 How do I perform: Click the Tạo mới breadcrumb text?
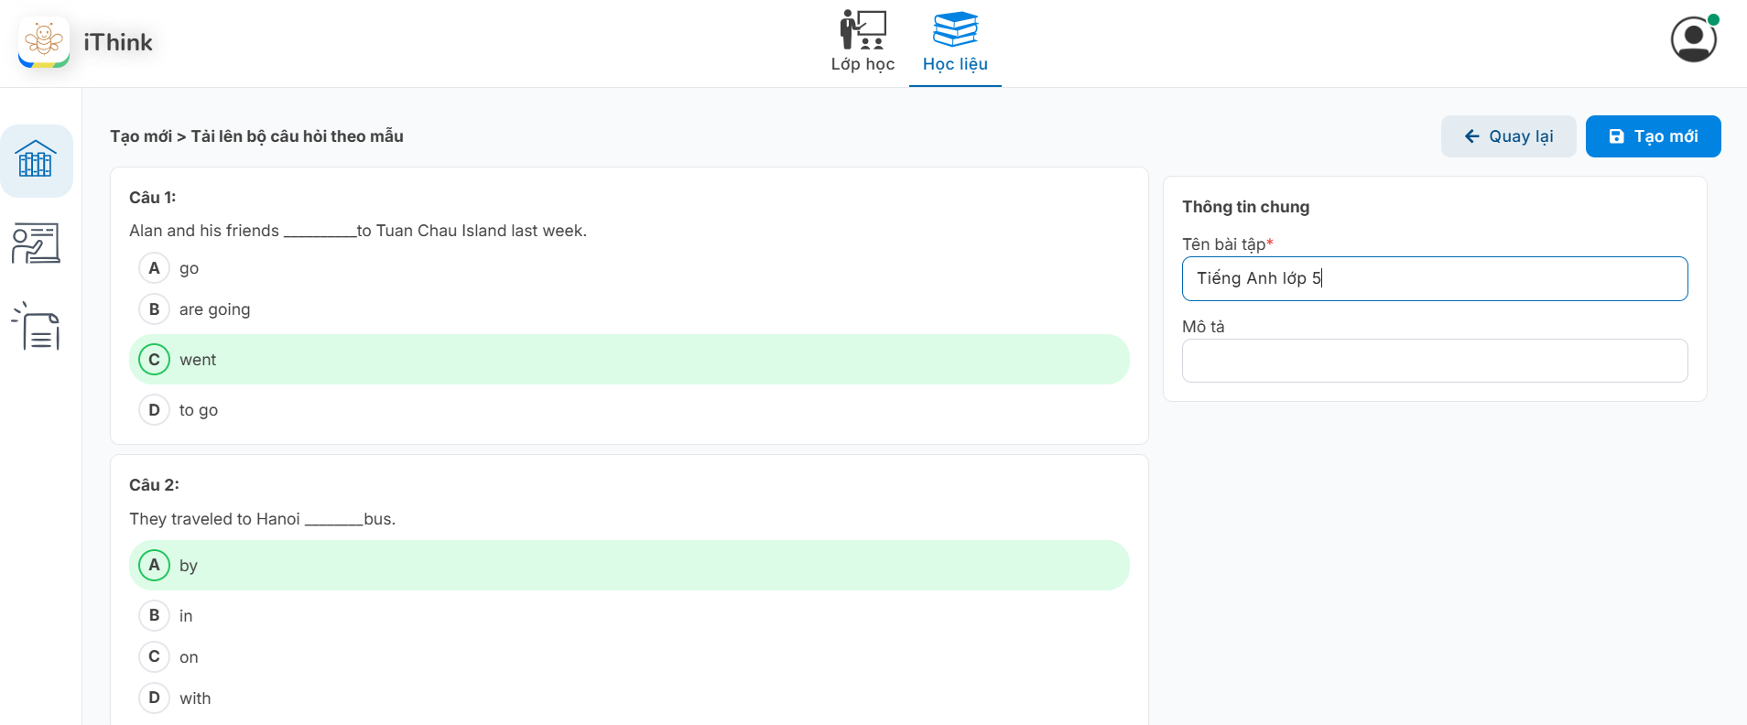coord(140,136)
